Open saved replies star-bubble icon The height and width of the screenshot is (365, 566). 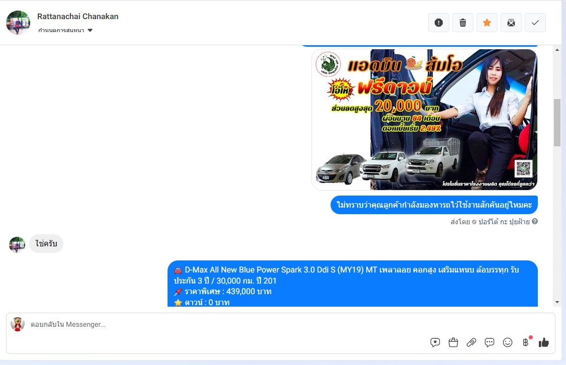coord(435,342)
